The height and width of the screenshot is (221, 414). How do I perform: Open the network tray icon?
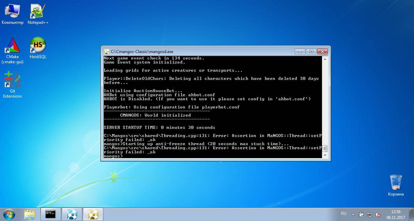[x=370, y=215]
